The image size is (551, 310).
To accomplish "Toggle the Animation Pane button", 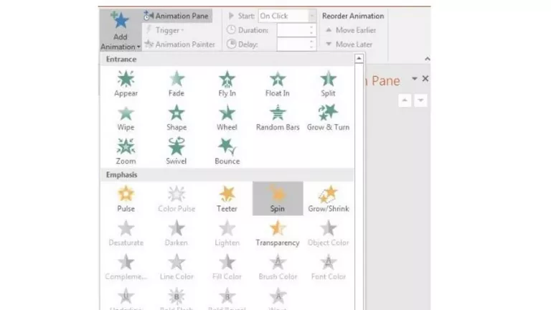I will pyautogui.click(x=176, y=16).
